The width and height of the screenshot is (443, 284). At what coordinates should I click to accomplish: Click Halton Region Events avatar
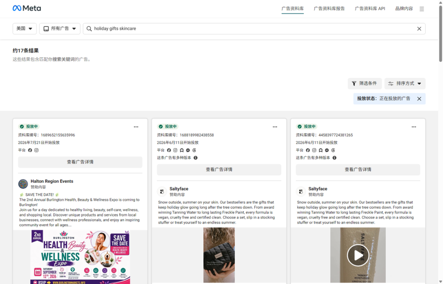23,184
